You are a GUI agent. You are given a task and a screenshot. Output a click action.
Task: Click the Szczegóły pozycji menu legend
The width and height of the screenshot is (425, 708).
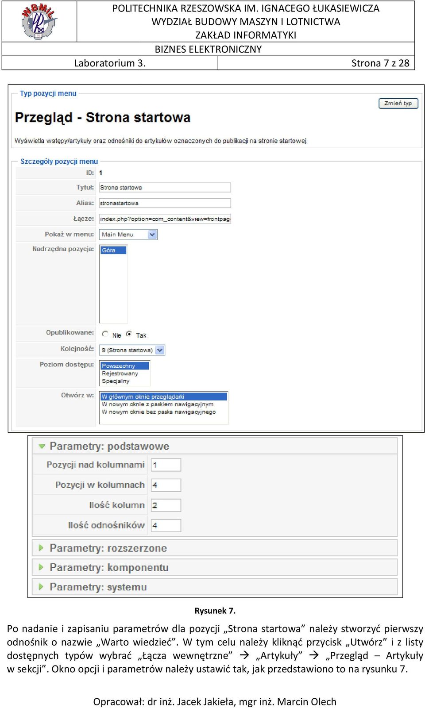click(59, 162)
